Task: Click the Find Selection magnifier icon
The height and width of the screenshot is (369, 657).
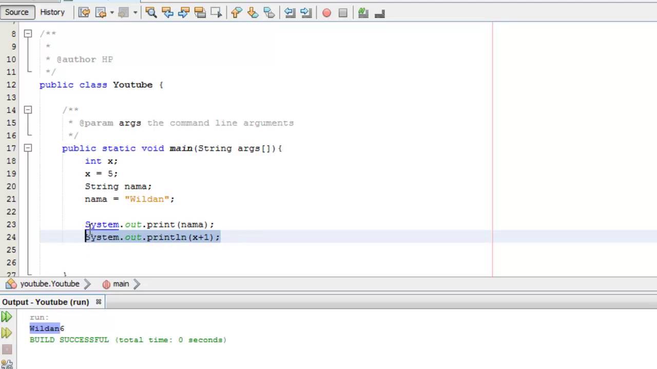Action: (151, 12)
